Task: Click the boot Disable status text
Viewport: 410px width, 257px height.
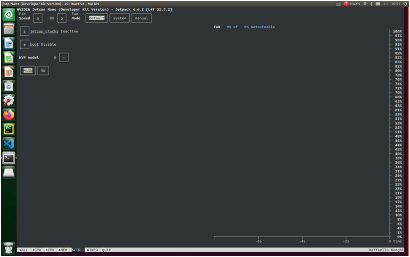Action: [49, 44]
